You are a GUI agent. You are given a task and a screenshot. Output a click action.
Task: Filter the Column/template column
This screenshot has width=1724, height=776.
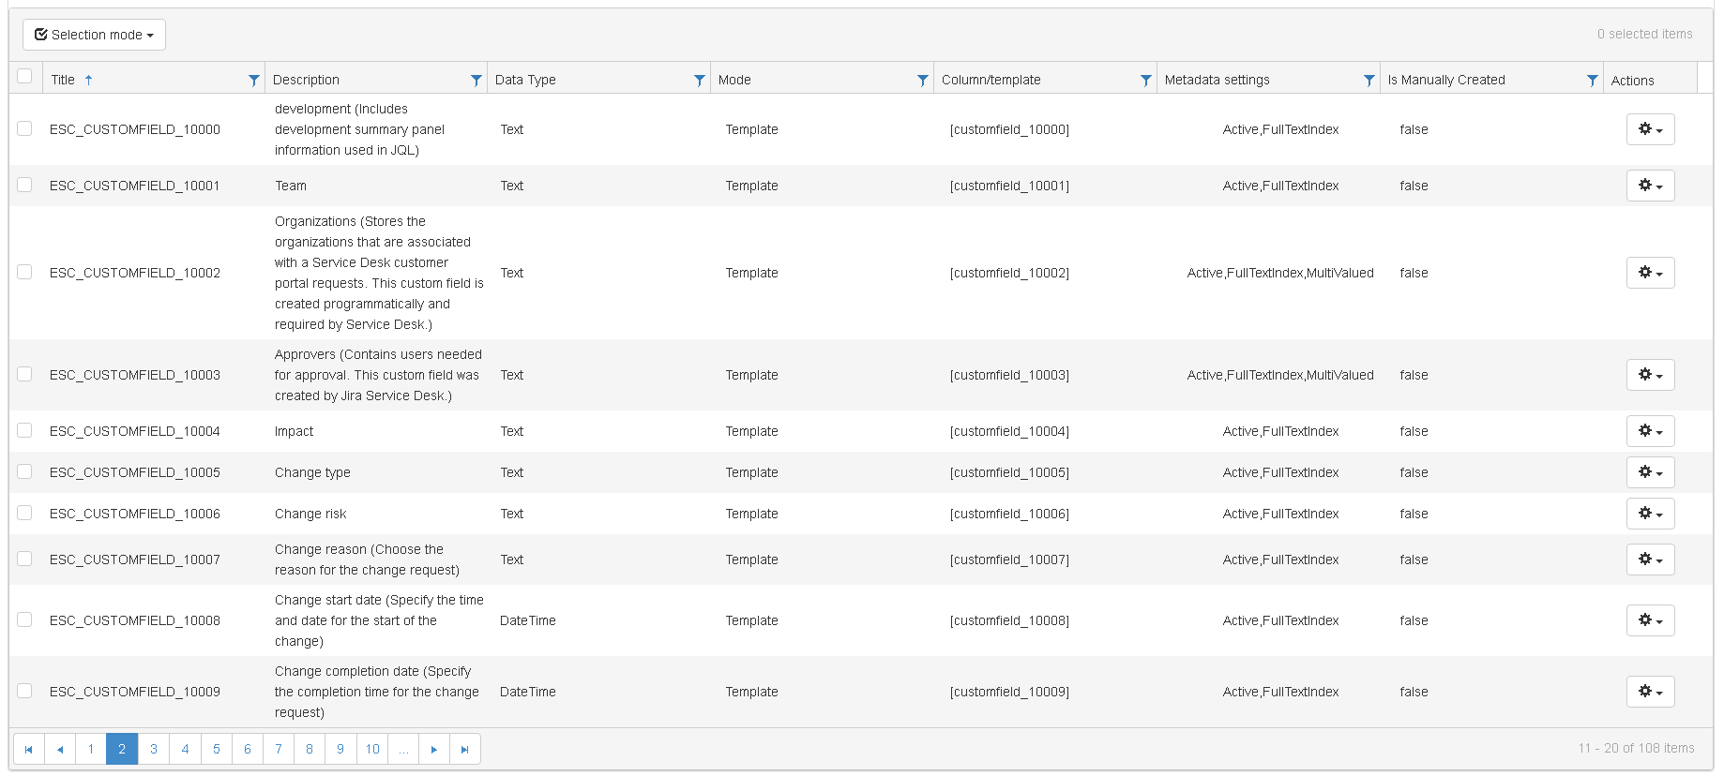[1145, 81]
